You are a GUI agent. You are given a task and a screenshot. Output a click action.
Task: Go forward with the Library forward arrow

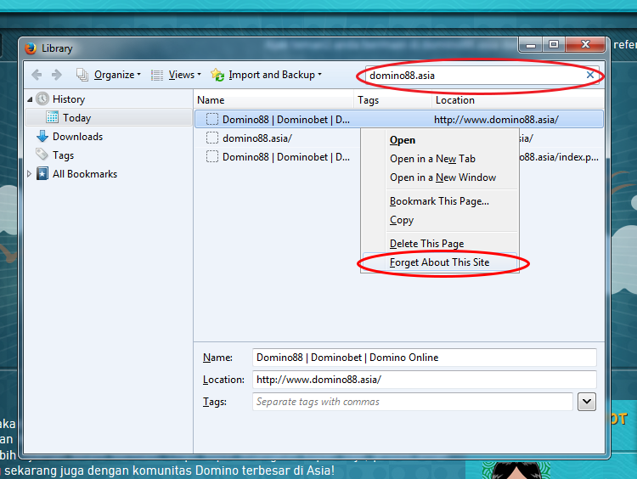56,75
